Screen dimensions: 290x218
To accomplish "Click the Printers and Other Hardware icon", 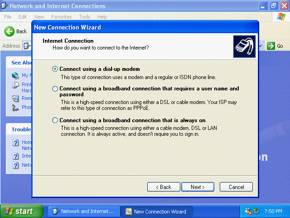I will coord(15,85).
